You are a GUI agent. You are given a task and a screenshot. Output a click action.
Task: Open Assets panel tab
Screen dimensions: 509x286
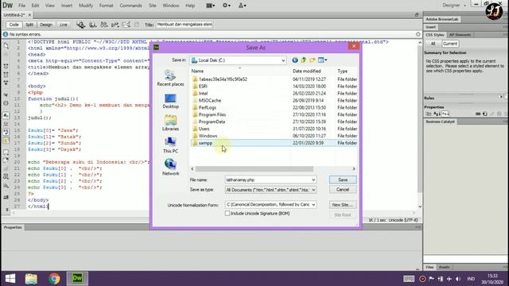[x=444, y=267]
